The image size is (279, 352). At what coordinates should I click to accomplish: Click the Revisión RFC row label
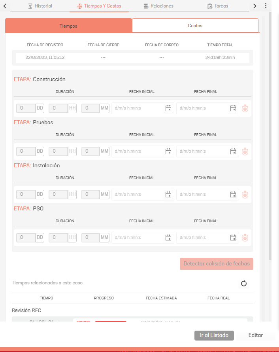[26, 310]
